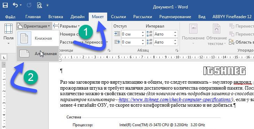254x129 pixels.
Task: Increase the left indent value
Action: [x=143, y=32]
